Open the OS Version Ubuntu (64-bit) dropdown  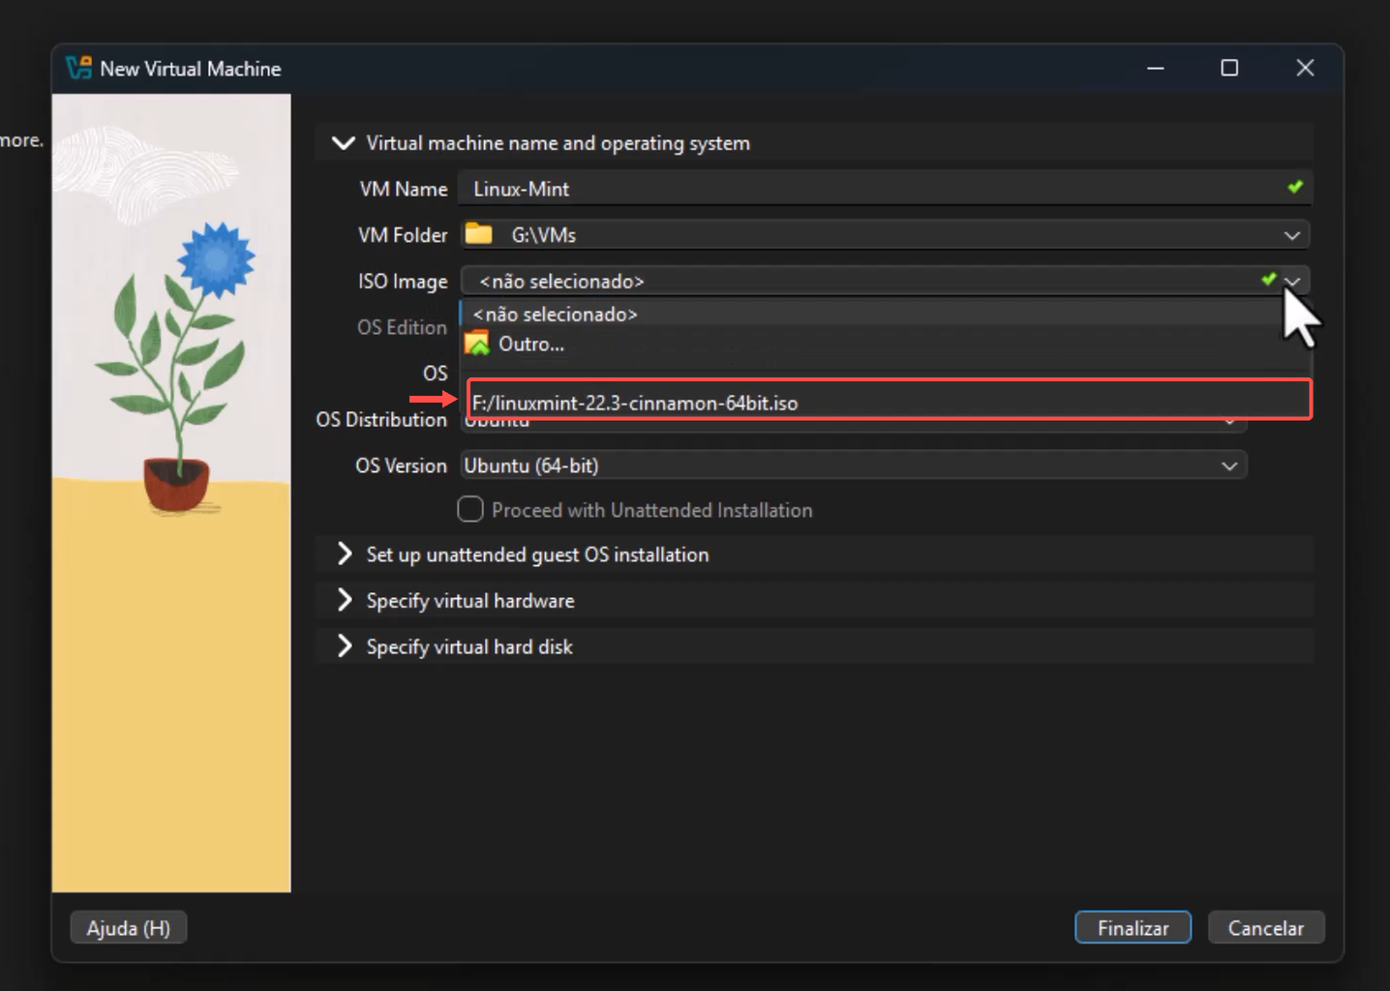click(x=853, y=465)
